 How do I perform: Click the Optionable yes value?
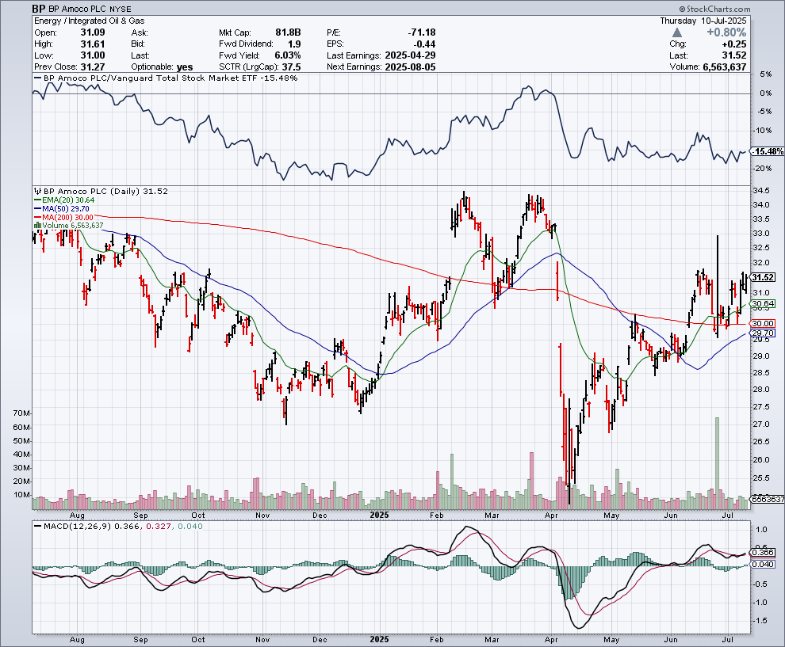tap(185, 67)
